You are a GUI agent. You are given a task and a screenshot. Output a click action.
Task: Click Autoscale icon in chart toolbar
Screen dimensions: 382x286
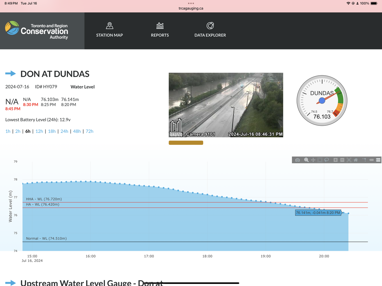click(x=349, y=160)
